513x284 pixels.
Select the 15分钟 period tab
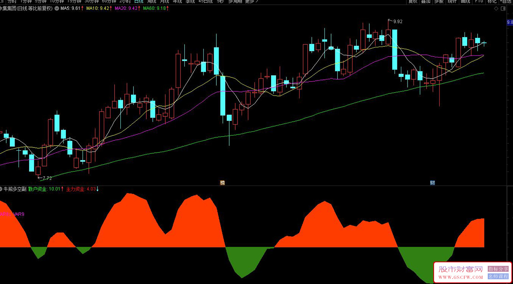click(x=74, y=2)
